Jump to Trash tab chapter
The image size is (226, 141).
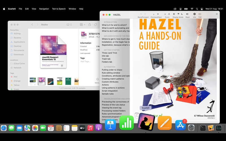tap(106, 59)
